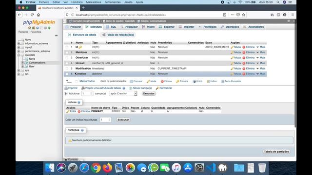Click Executar to create an index
Viewport: 312px width, 175px height.
123,120
